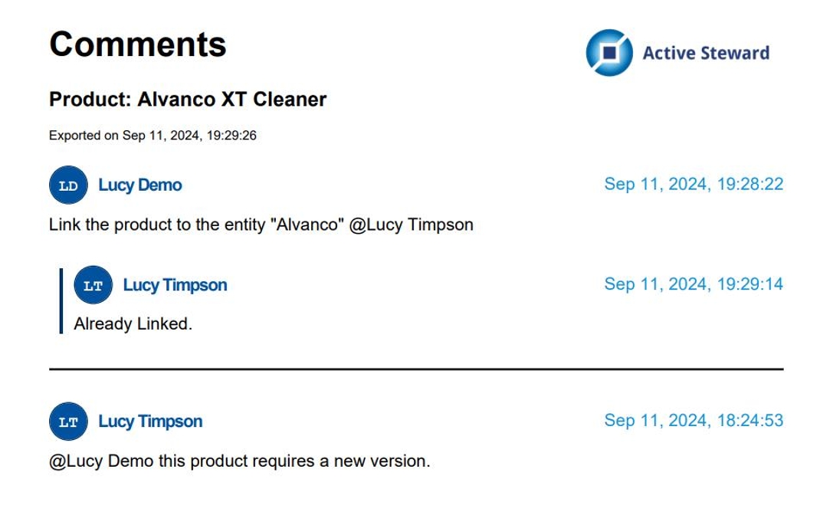Screen dimensions: 820x515
Task: Click the 19:28:22 comment timestamp
Action: 693,184
